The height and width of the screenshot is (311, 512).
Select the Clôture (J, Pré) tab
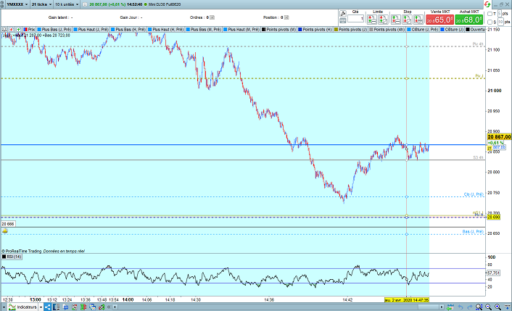[423, 30]
